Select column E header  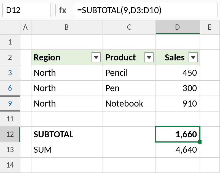(210, 27)
